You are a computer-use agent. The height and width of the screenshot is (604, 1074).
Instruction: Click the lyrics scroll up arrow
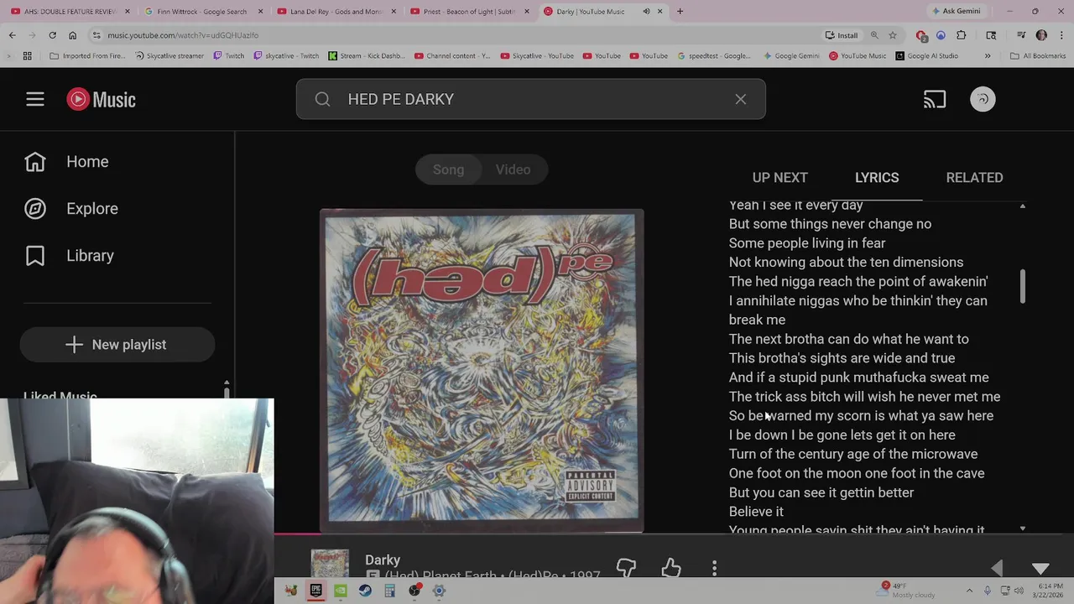click(x=1022, y=206)
